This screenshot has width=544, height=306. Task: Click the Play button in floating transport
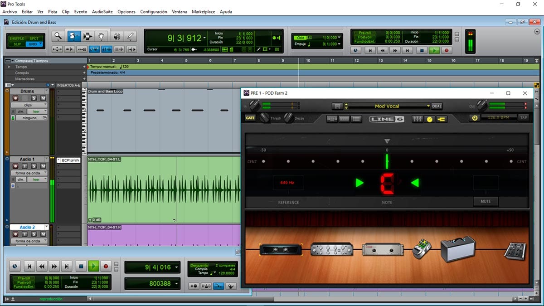(93, 267)
